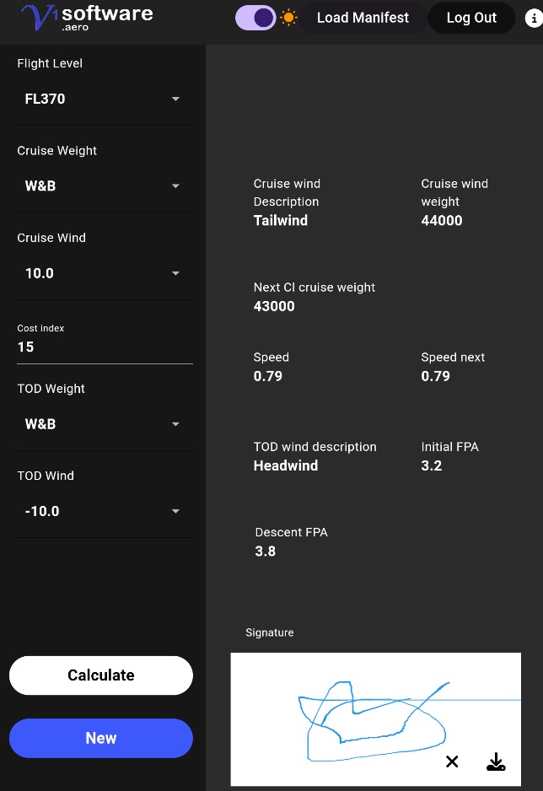
Task: Click the Next CI cruise weight value
Action: tap(274, 306)
